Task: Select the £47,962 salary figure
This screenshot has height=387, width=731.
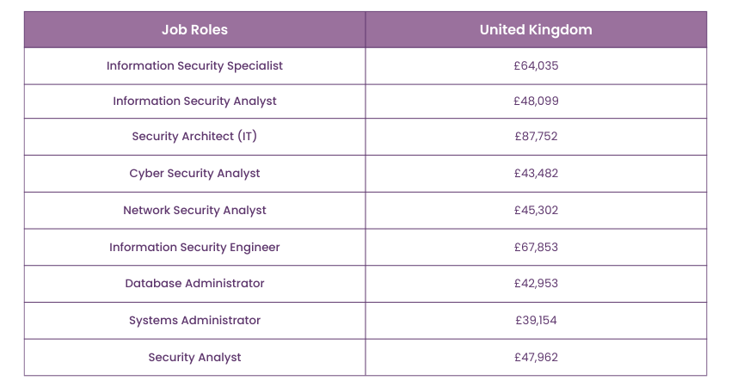Action: coord(536,358)
